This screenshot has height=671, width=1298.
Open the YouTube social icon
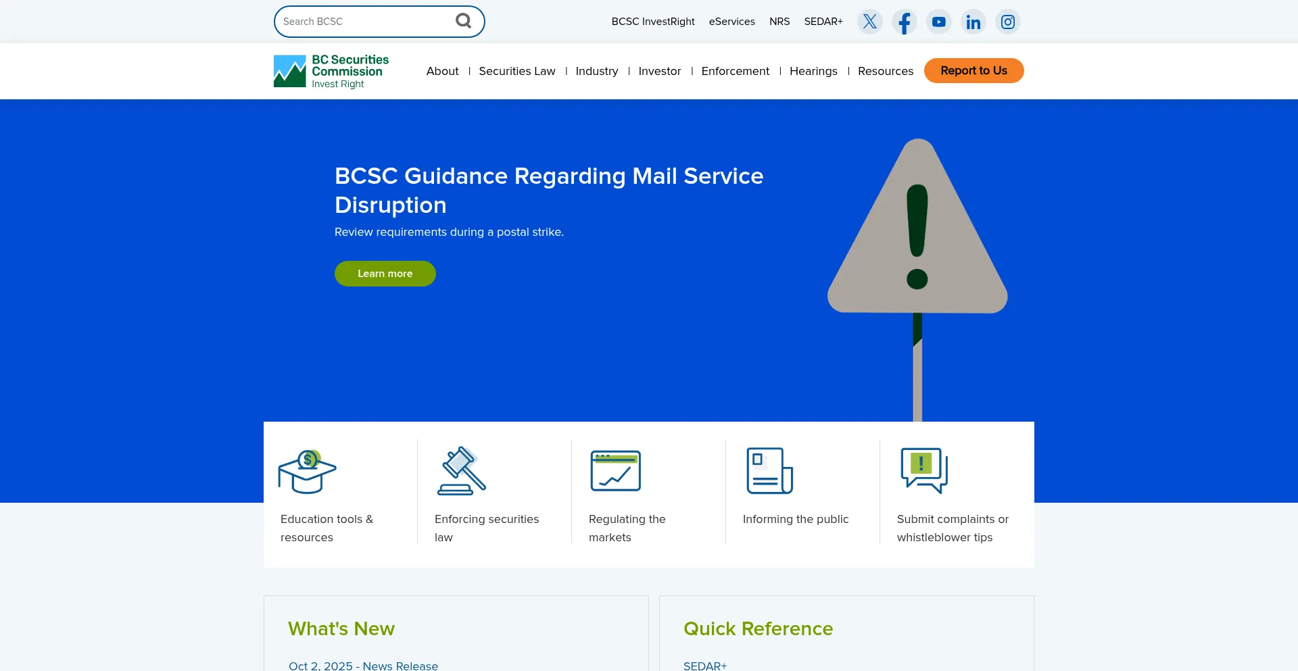pyautogui.click(x=938, y=22)
